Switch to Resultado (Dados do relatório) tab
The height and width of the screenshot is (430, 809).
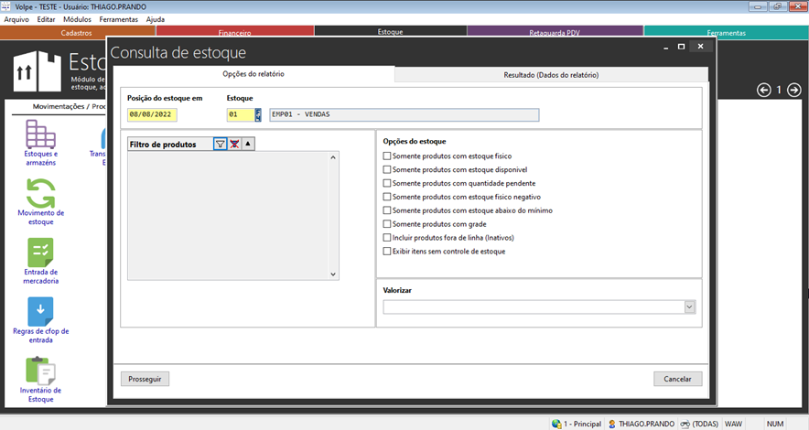551,75
